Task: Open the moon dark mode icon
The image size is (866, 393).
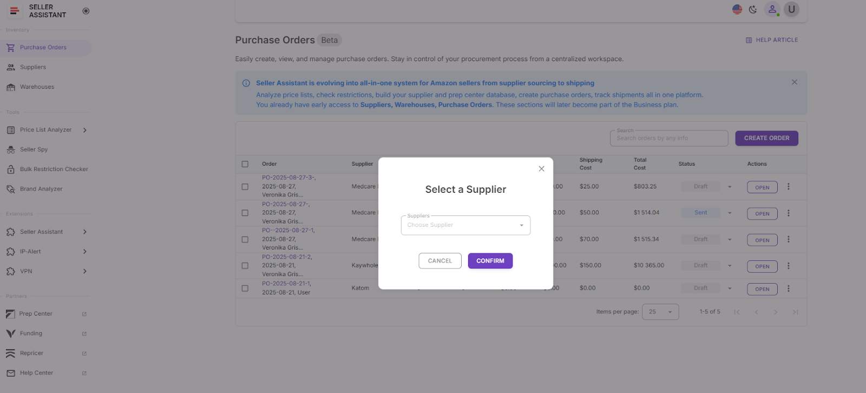Action: 753,9
